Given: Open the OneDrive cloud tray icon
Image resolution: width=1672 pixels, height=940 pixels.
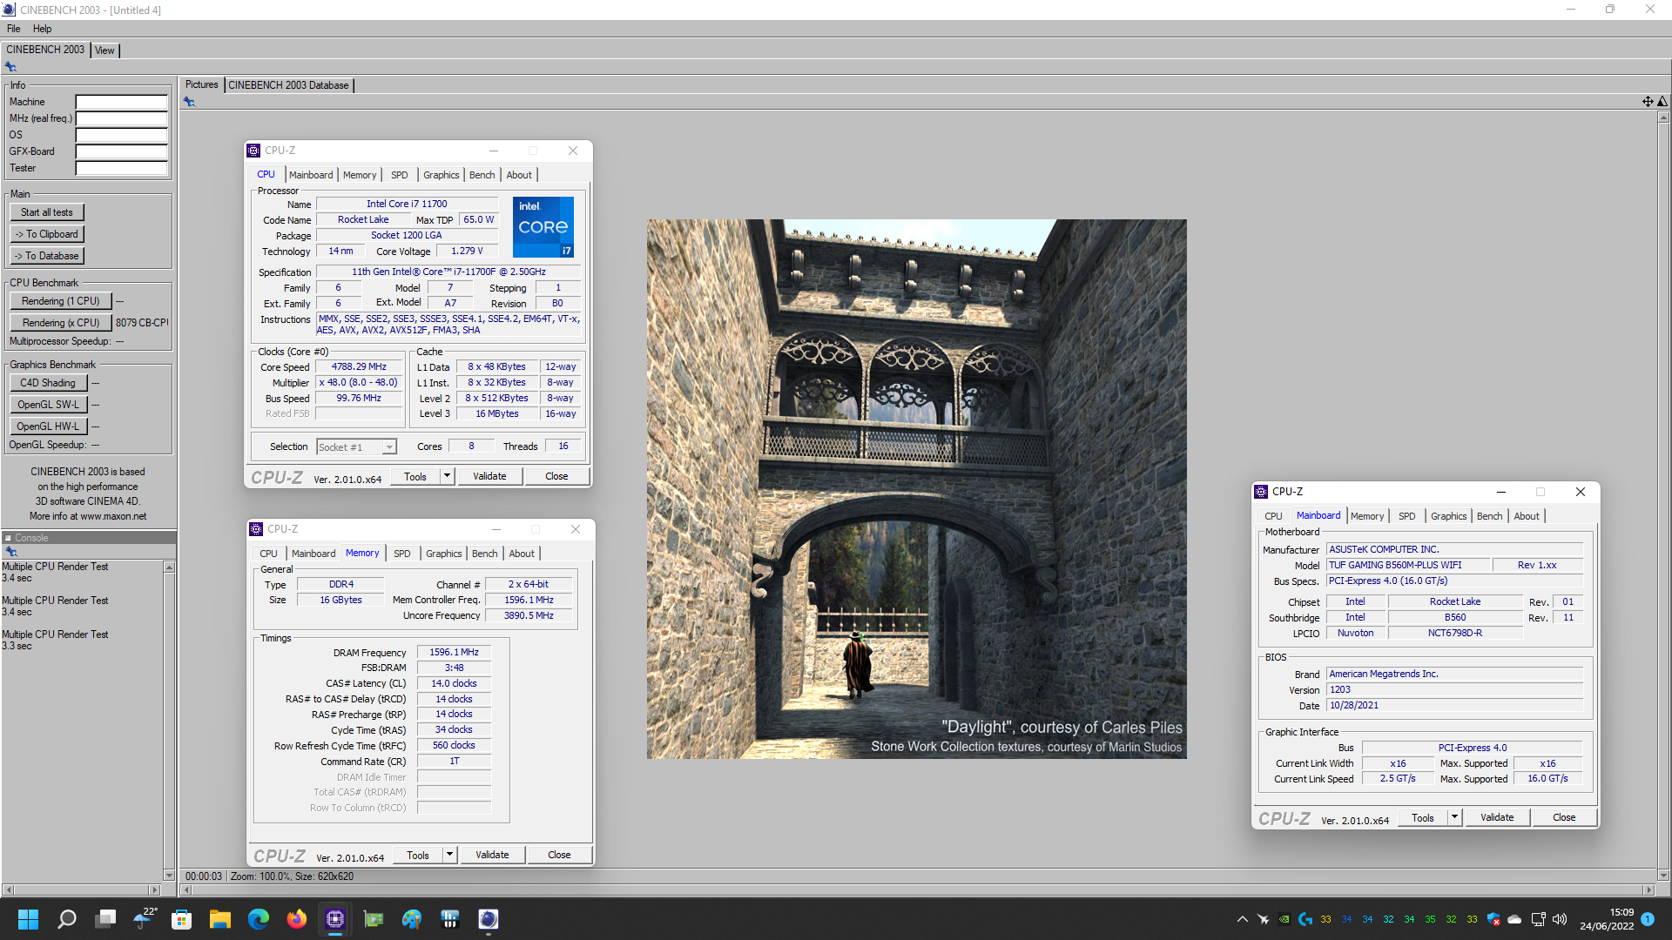Looking at the screenshot, I should pyautogui.click(x=1514, y=919).
